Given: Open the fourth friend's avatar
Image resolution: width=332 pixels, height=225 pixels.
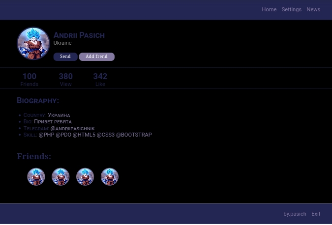Looking at the screenshot, I should tap(110, 177).
